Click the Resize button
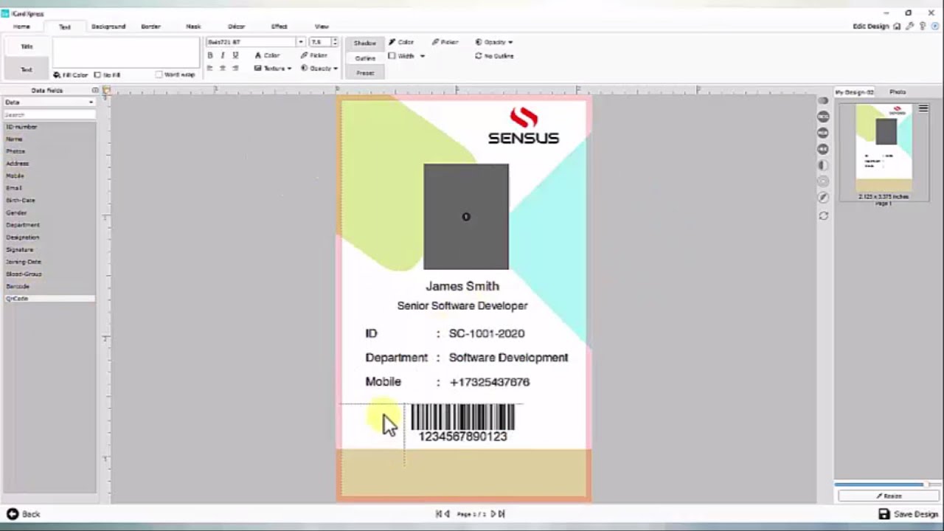Viewport: 944px width, 531px height. click(x=889, y=496)
